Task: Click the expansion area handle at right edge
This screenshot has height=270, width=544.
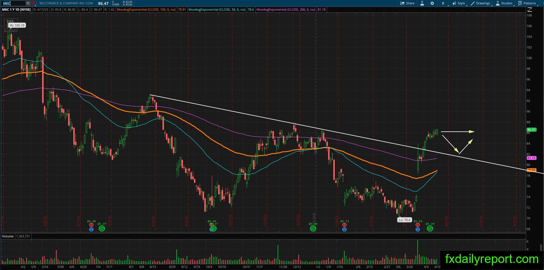Action: pyautogui.click(x=541, y=247)
